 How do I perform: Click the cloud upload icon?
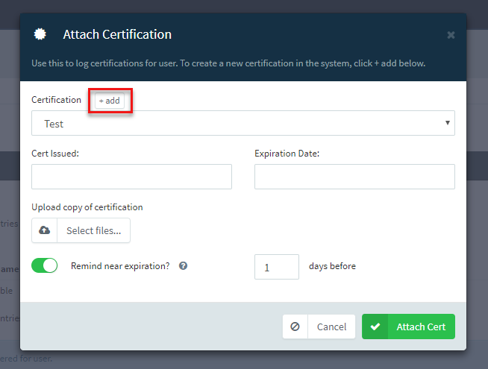coord(44,230)
